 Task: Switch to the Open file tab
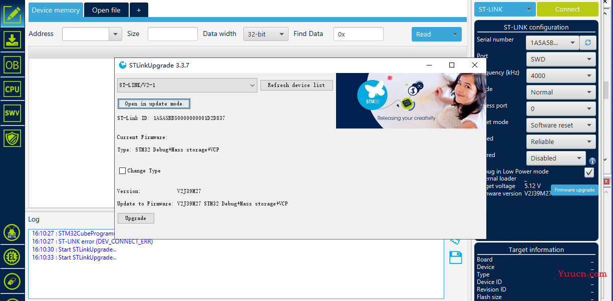(x=106, y=10)
